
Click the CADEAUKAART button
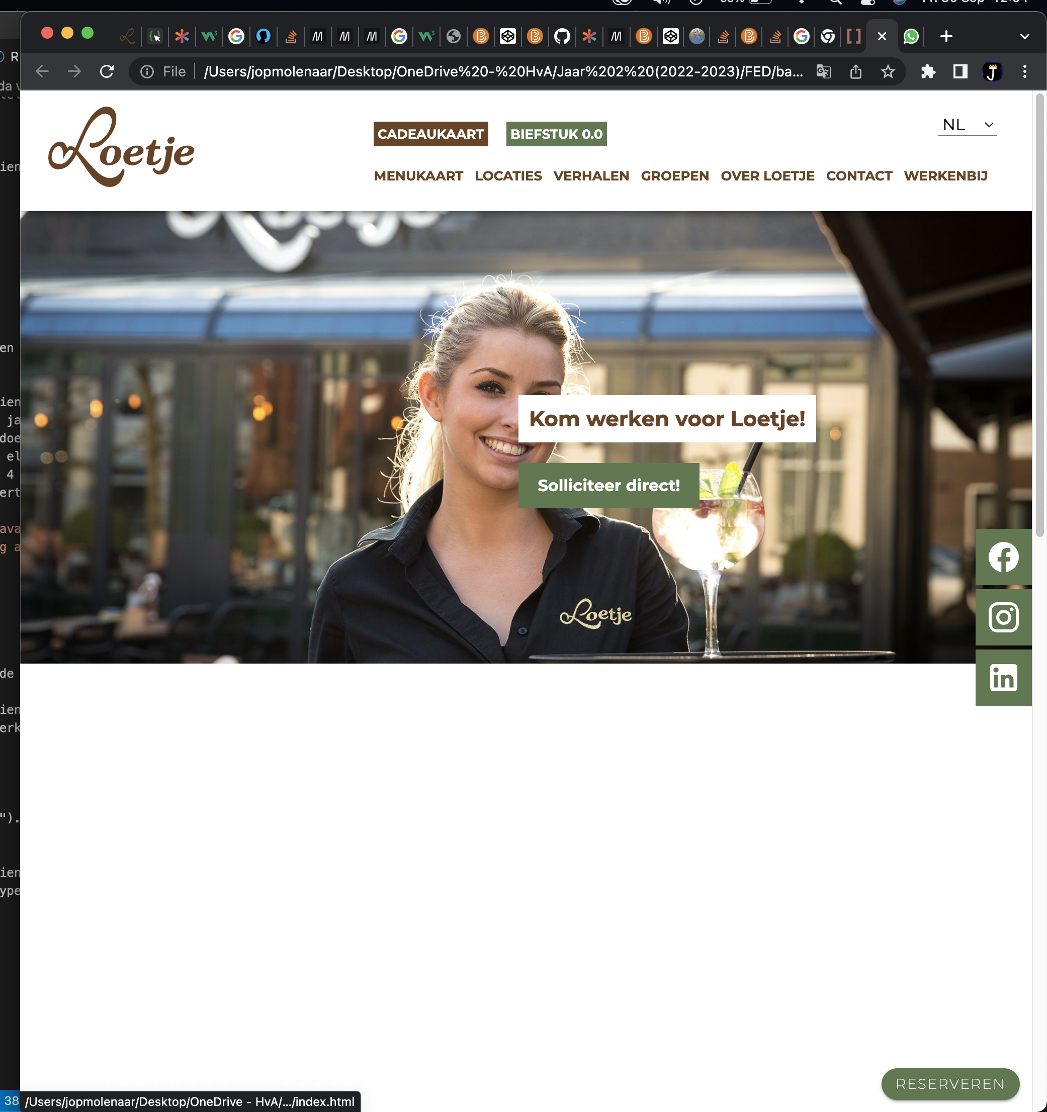pyautogui.click(x=430, y=134)
